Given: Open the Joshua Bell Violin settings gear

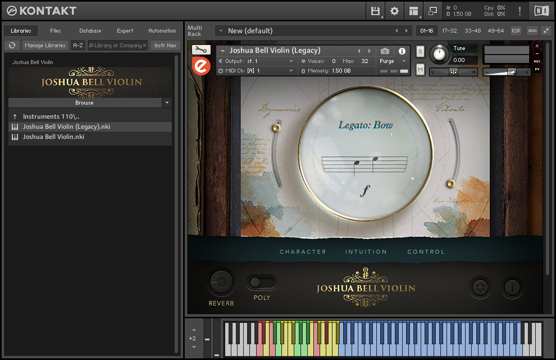Looking at the screenshot, I should click(x=480, y=287).
